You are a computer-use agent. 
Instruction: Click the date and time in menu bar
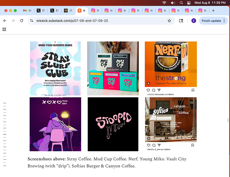(210, 3)
